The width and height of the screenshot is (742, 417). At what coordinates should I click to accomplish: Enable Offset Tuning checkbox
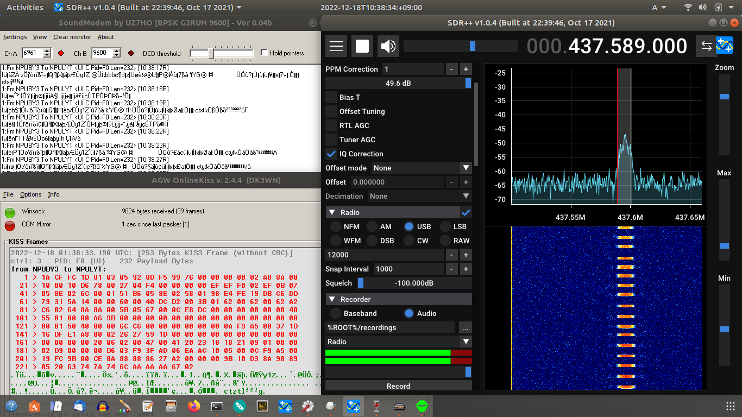coord(331,111)
